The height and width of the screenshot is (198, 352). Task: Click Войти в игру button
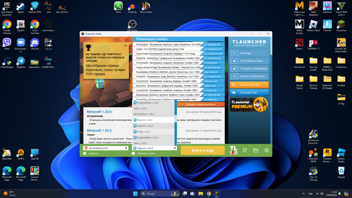click(202, 150)
